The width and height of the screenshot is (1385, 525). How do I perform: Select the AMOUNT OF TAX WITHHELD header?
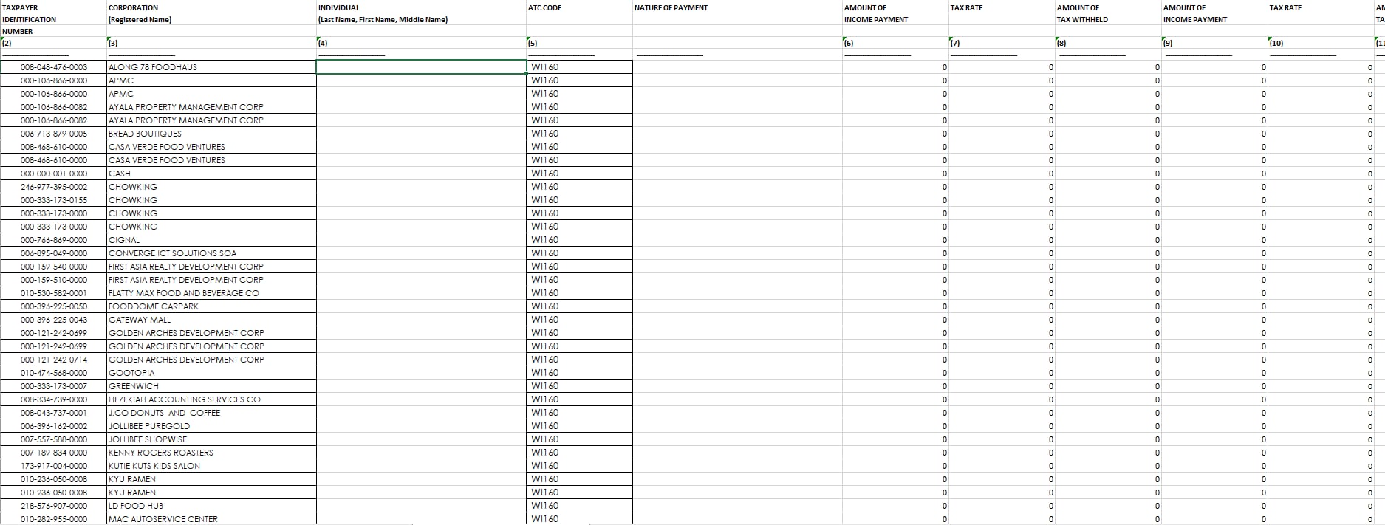click(x=1107, y=14)
